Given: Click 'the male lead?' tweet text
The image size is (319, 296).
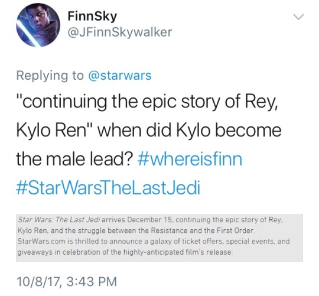Looking at the screenshot, I should click(74, 159).
